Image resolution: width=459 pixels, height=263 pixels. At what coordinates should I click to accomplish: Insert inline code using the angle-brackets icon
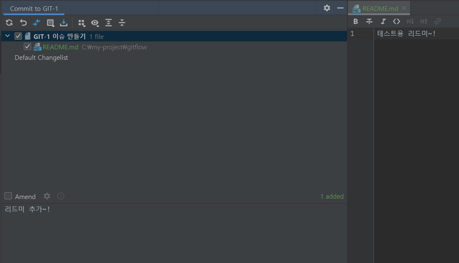click(397, 21)
